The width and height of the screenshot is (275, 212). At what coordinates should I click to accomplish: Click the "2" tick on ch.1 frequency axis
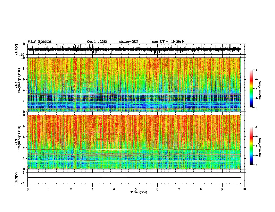tap(24, 101)
